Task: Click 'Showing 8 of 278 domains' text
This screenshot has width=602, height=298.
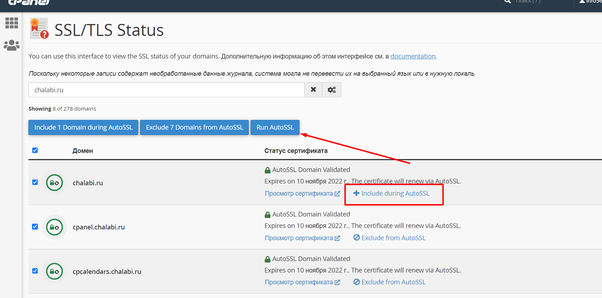Action: coord(62,109)
